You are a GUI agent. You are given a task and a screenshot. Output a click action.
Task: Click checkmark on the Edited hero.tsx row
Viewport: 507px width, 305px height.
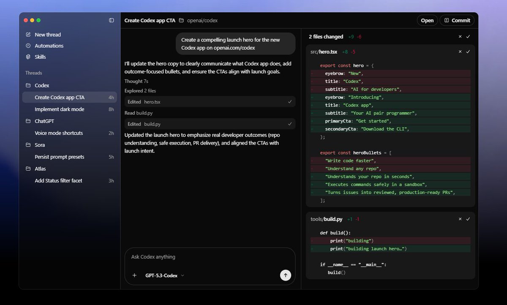290,102
